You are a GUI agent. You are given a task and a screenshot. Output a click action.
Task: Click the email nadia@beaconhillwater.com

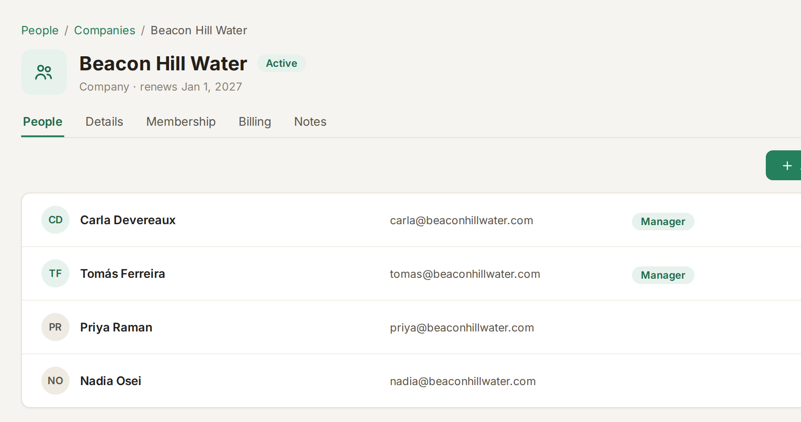(463, 381)
